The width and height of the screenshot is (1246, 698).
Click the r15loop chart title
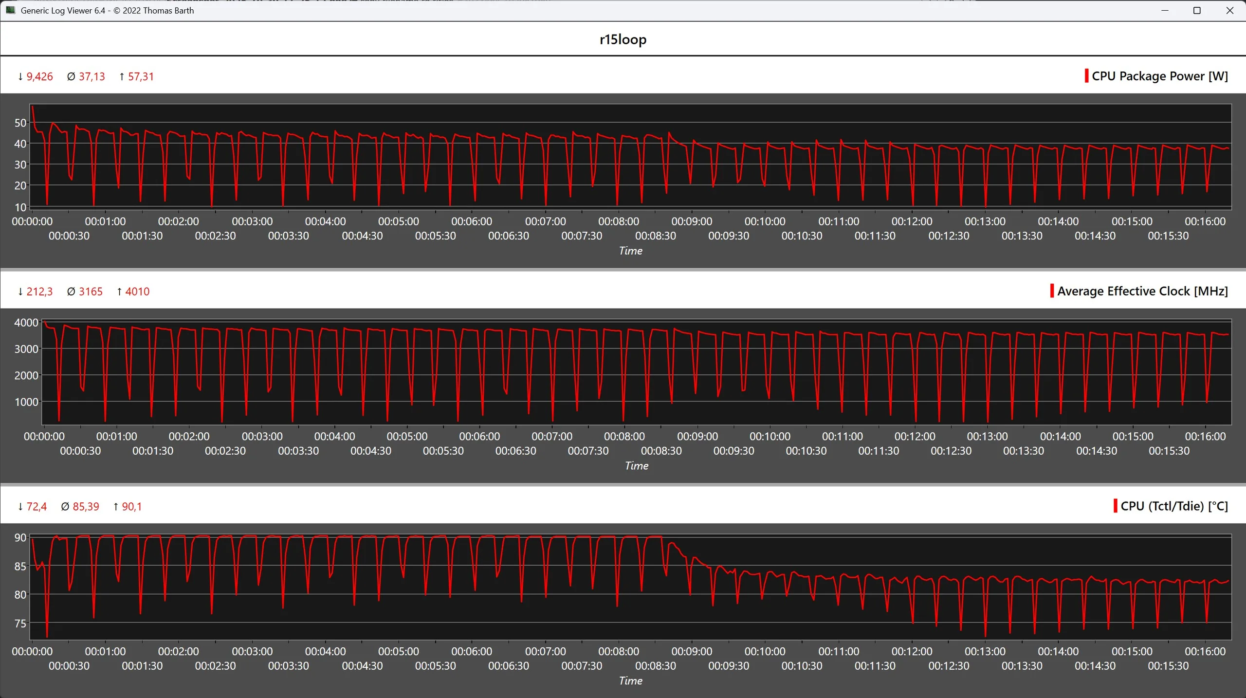click(623, 39)
